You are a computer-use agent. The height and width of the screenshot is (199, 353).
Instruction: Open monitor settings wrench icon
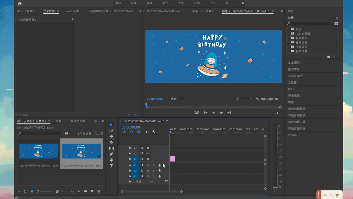[x=257, y=99]
